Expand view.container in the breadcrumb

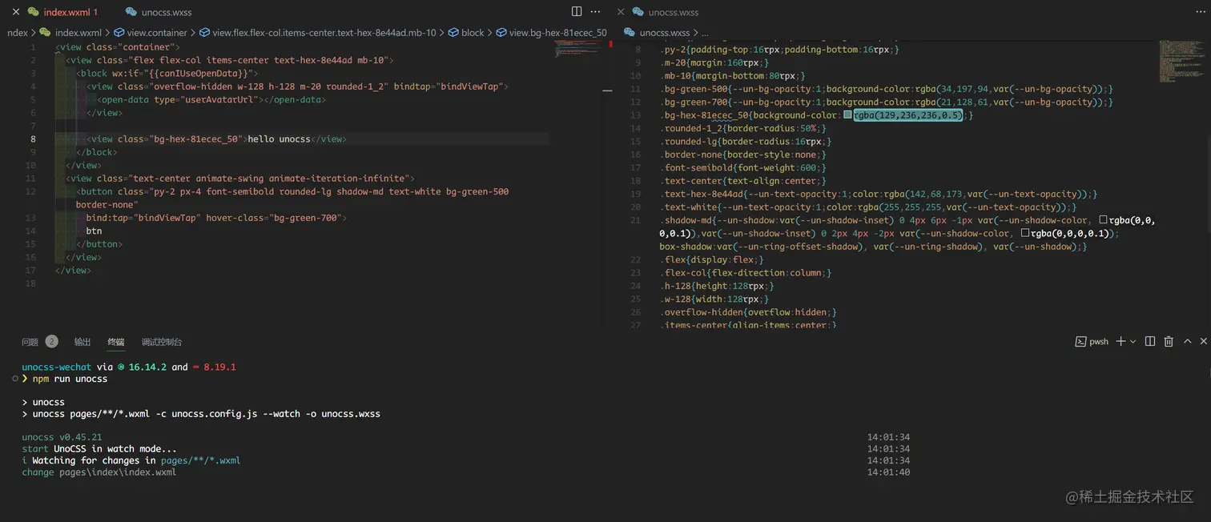coord(156,33)
